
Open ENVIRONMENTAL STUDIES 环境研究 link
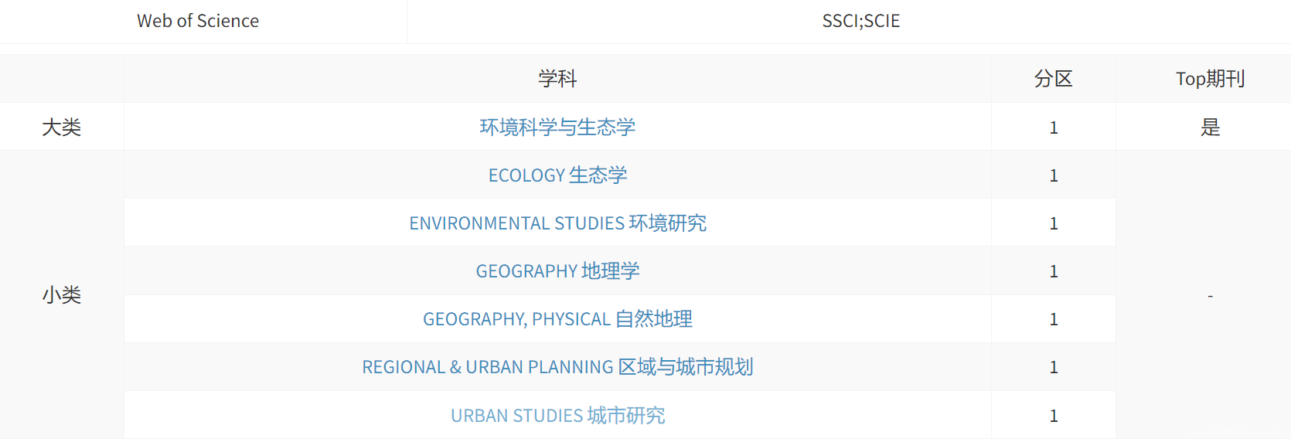(557, 223)
